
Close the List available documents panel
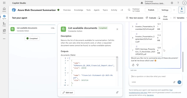(117, 29)
